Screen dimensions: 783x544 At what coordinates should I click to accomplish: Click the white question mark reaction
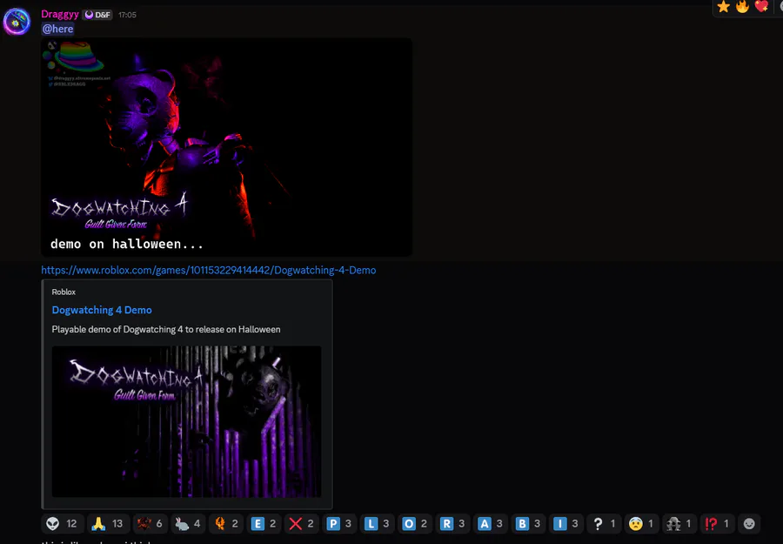point(605,523)
